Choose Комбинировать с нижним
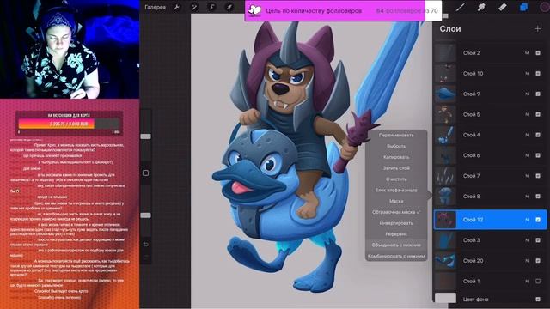 [x=396, y=256]
